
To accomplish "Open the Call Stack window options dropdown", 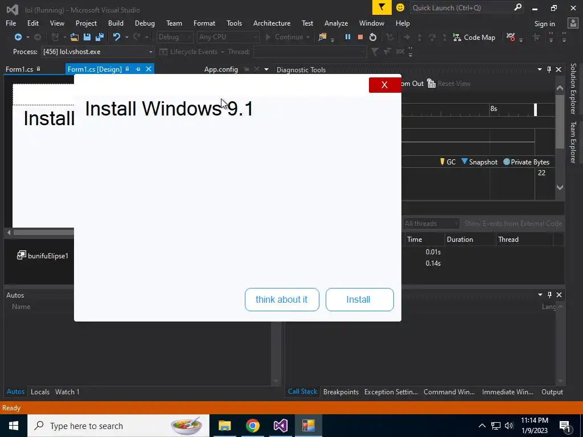I will (x=540, y=295).
